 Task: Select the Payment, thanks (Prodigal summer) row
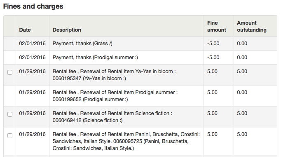140,58
